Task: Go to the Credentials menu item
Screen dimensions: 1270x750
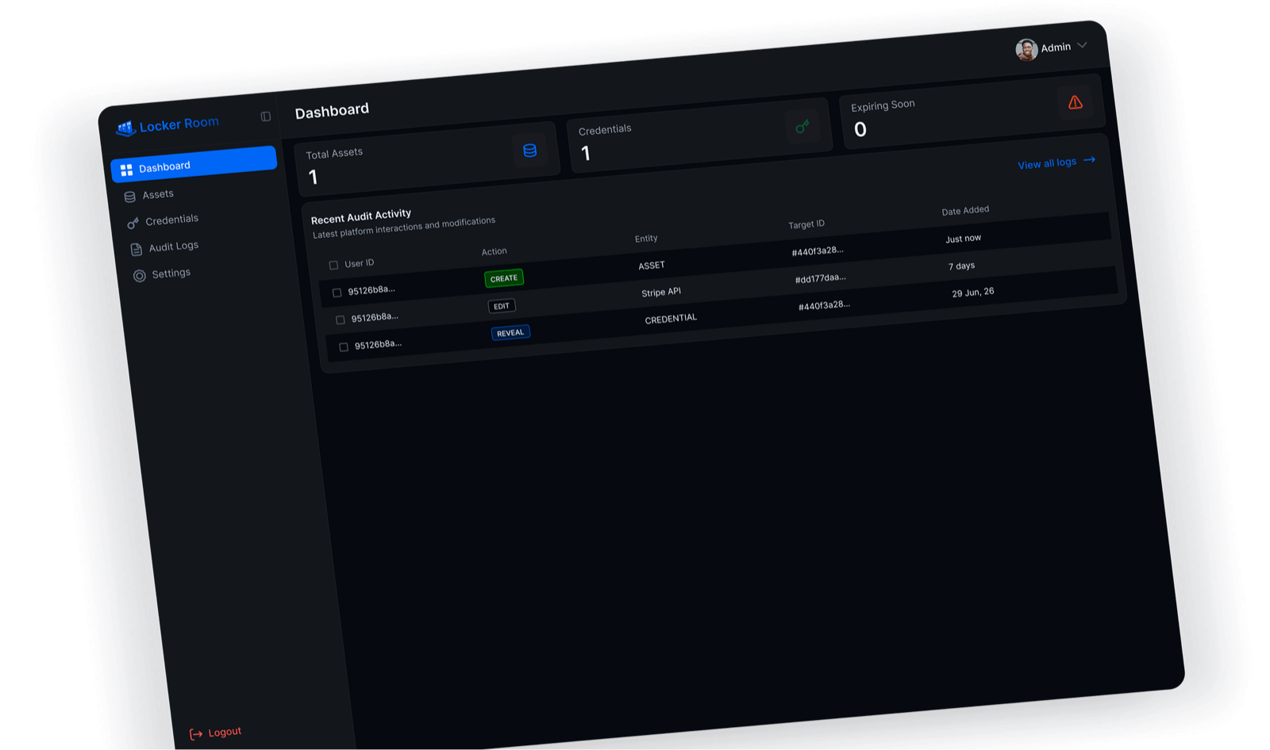Action: tap(163, 221)
